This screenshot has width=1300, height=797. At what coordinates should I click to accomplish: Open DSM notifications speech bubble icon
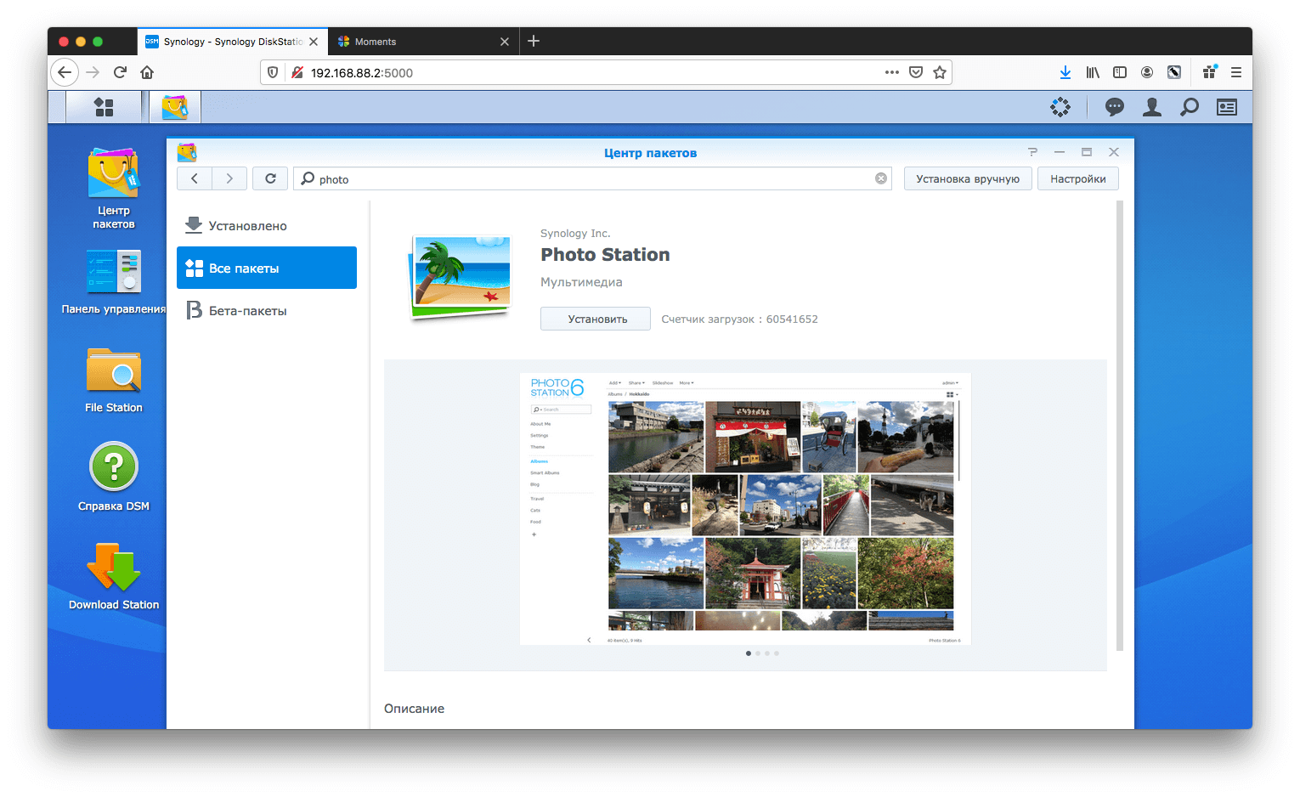pyautogui.click(x=1114, y=107)
